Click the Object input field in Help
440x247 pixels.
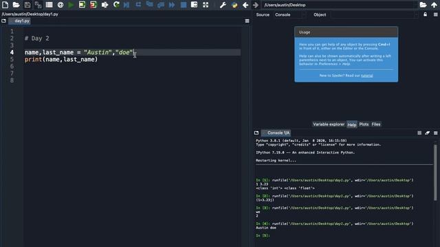374,14
